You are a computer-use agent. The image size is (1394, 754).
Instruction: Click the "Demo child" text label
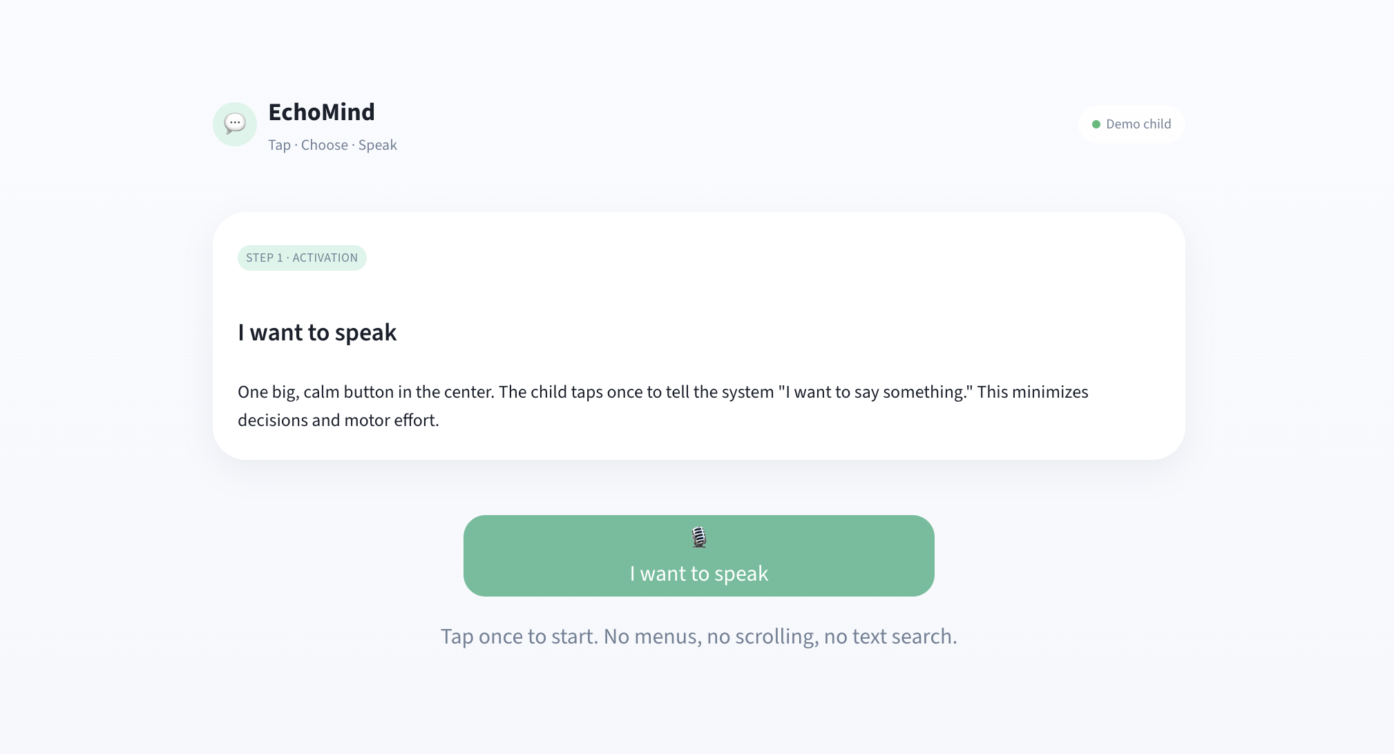pyautogui.click(x=1138, y=124)
